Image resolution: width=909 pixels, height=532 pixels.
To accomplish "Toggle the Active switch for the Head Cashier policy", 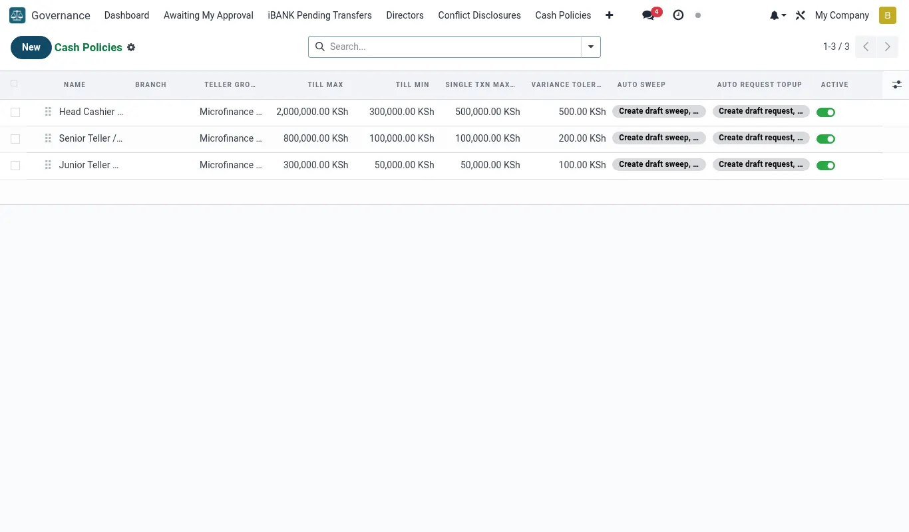I will coord(826,112).
